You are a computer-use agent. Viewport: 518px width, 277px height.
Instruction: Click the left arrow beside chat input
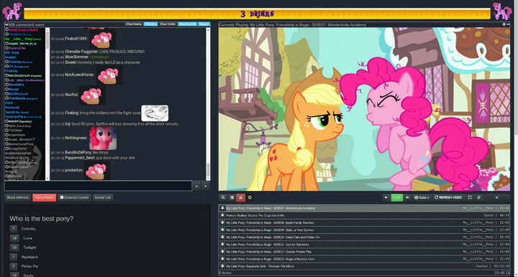pyautogui.click(x=196, y=186)
